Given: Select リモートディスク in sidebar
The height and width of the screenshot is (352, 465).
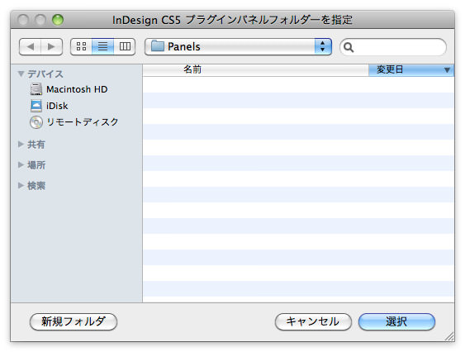Looking at the screenshot, I should [74, 122].
